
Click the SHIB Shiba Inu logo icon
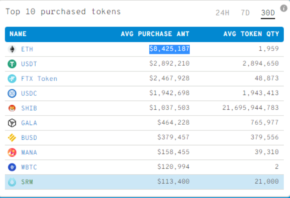point(12,108)
